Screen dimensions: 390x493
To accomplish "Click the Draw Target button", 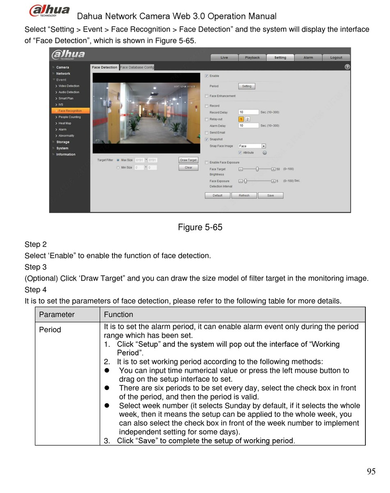I will (x=188, y=160).
